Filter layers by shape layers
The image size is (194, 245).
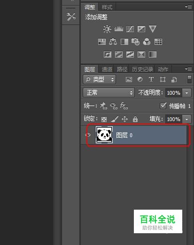click(x=163, y=79)
